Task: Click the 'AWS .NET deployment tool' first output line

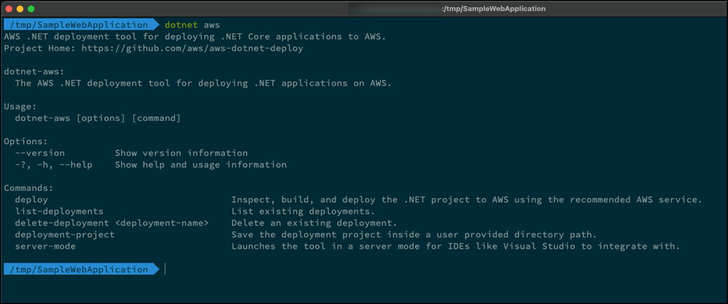Action: (195, 36)
